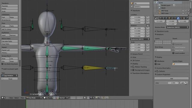Open the Bone Constraints properties tab icon
192x108 pixels.
181,18
